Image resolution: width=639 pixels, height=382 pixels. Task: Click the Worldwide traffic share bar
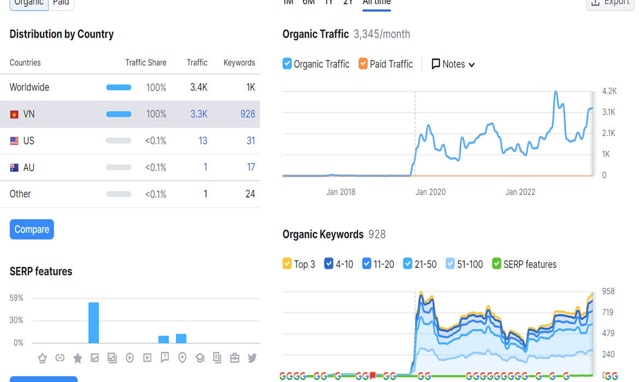pyautogui.click(x=119, y=87)
